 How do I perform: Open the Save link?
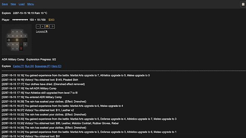[x=5, y=4]
